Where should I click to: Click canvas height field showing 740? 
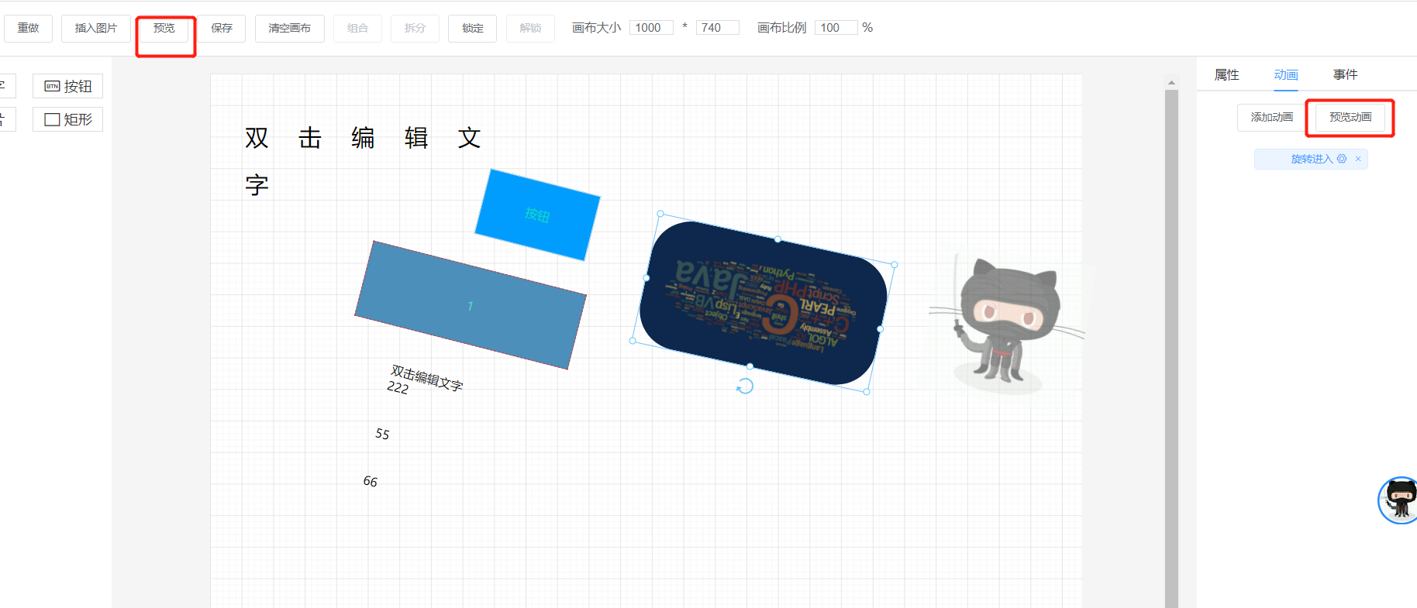coord(717,28)
